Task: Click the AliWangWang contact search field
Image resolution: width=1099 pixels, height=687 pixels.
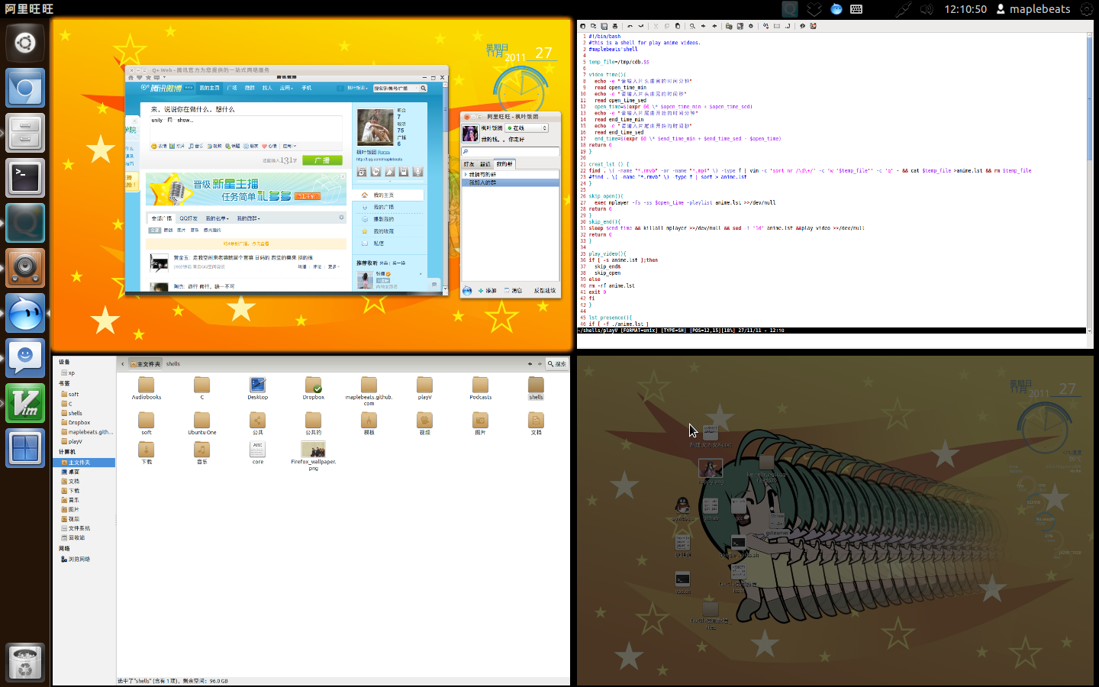Action: click(x=510, y=152)
